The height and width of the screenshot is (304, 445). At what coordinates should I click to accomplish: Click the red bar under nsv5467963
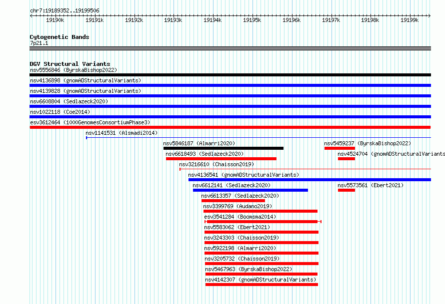click(x=261, y=274)
